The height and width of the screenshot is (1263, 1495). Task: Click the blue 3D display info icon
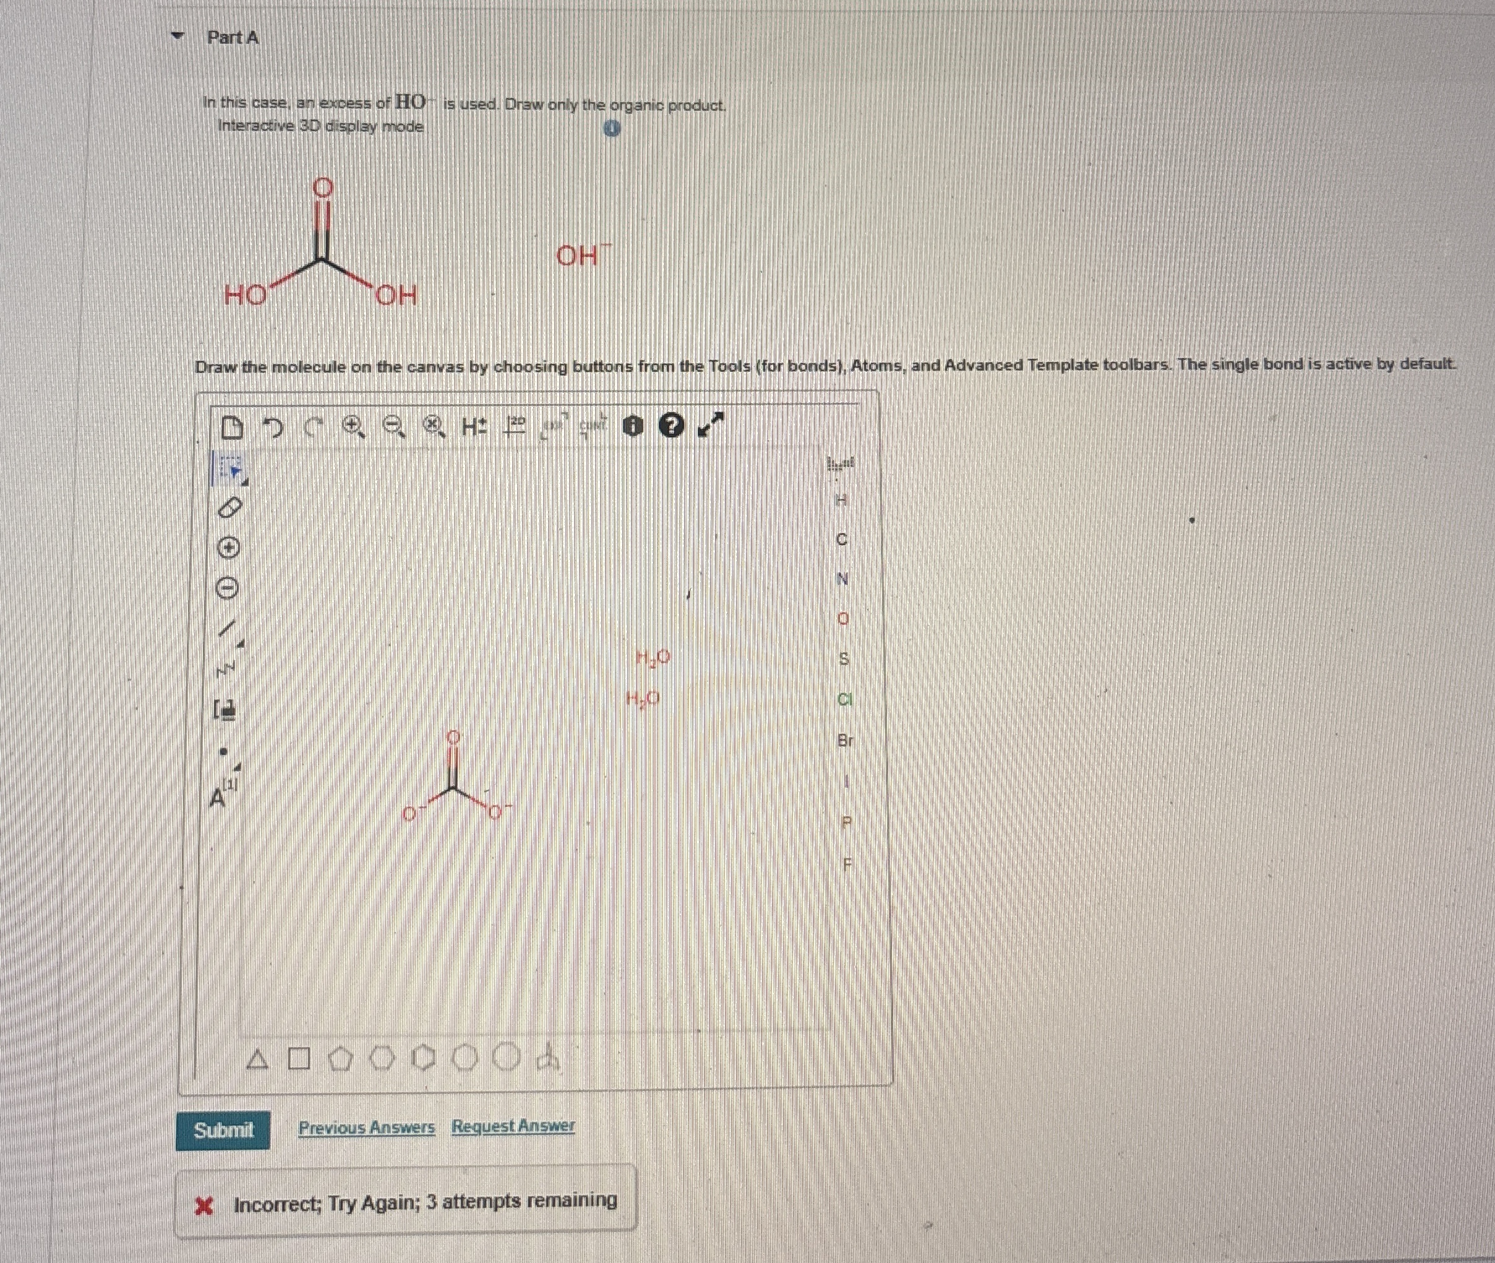[x=612, y=129]
